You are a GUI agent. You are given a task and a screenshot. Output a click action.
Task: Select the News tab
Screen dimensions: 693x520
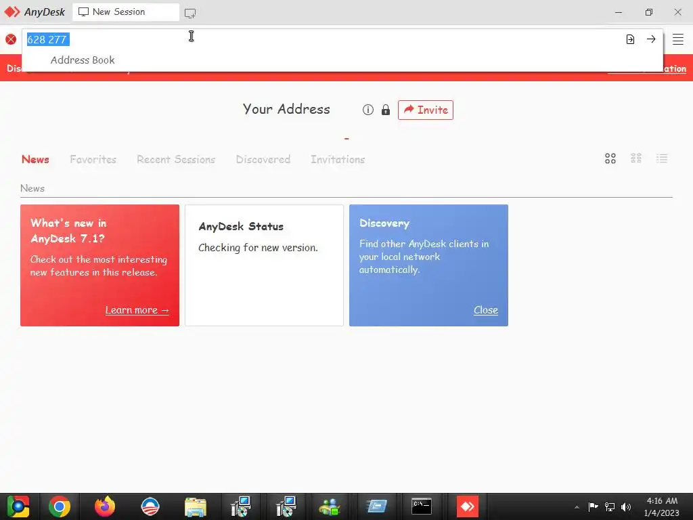tap(35, 159)
